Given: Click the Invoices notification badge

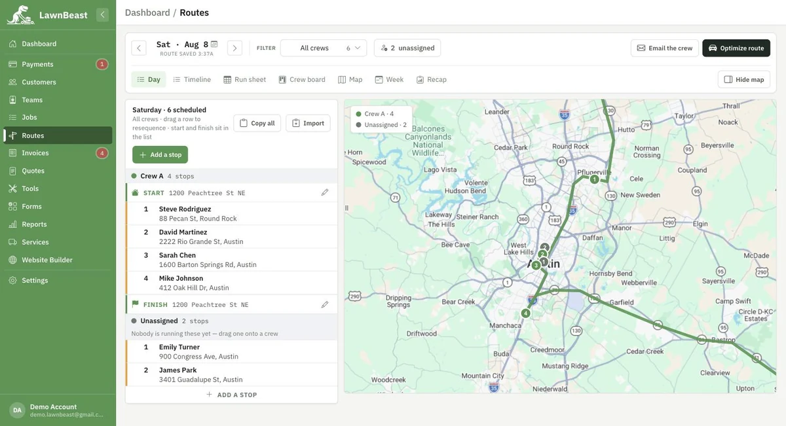Looking at the screenshot, I should pos(102,153).
